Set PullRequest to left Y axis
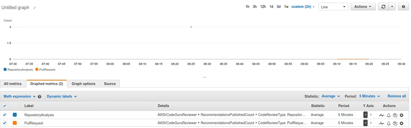Viewport: 411px width, 128px height. (365, 123)
